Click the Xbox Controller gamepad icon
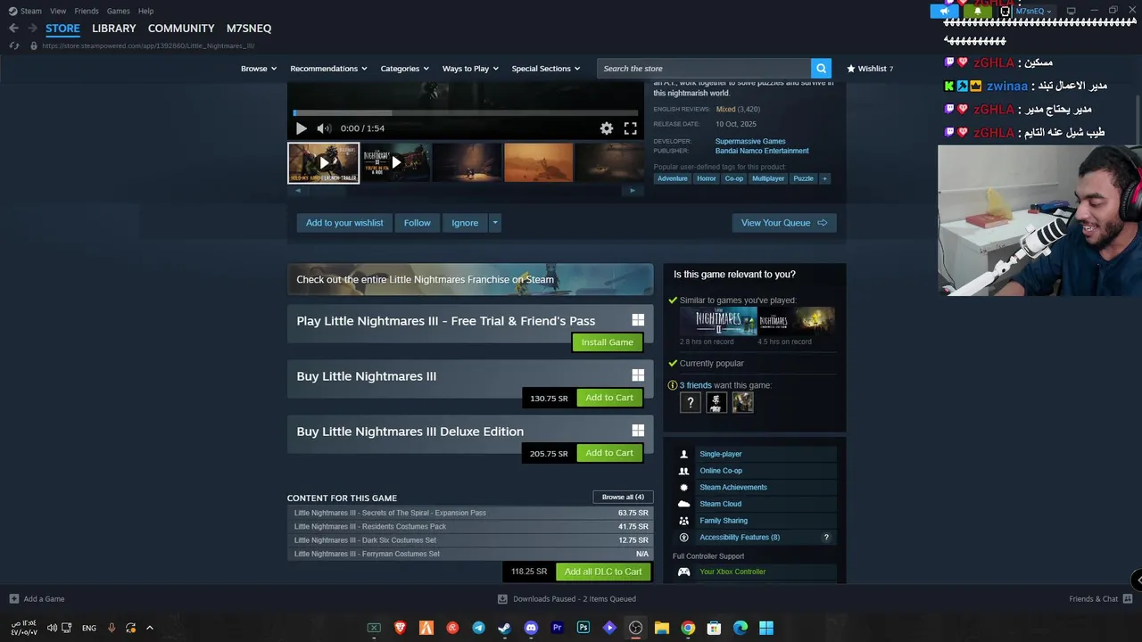The width and height of the screenshot is (1142, 642). pyautogui.click(x=683, y=572)
